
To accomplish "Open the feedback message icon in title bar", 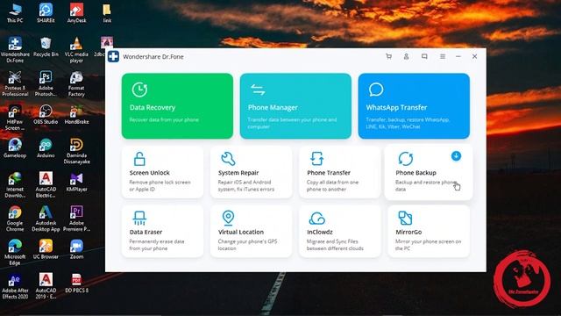I will pos(424,56).
